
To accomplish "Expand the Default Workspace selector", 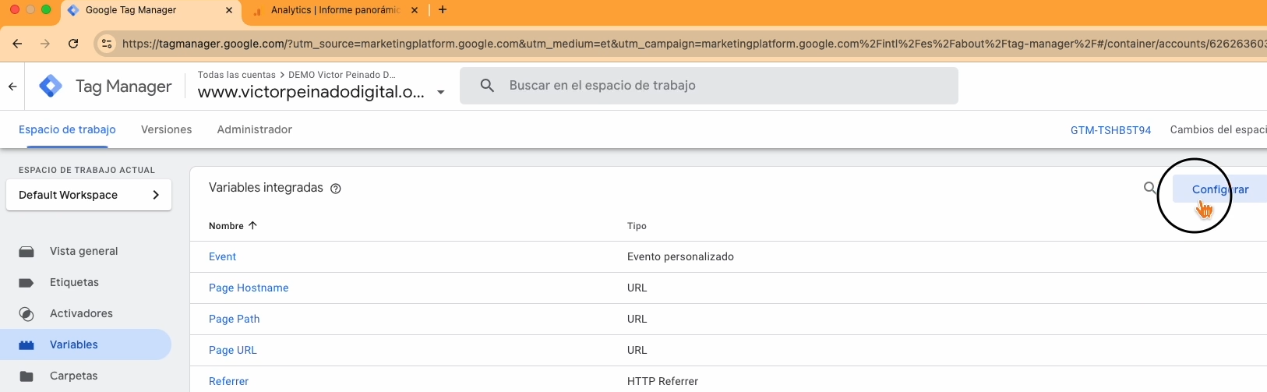I will (89, 195).
